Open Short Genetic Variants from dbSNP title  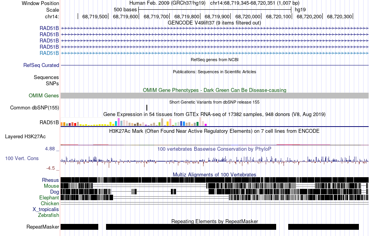coord(214,102)
